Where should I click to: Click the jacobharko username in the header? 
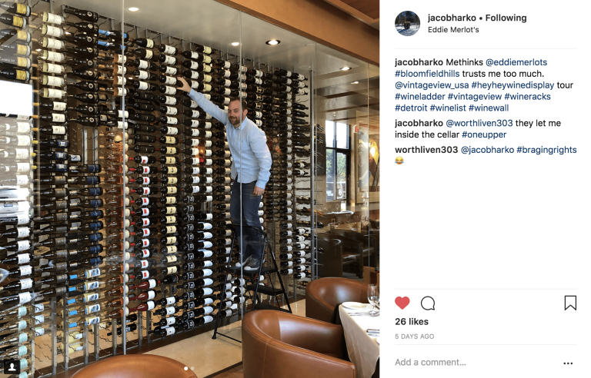tap(452, 18)
